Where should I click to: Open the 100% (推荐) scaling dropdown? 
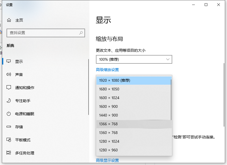134,59
